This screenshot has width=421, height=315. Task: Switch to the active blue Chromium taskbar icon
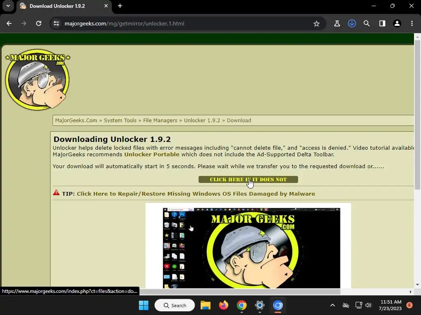point(278,305)
